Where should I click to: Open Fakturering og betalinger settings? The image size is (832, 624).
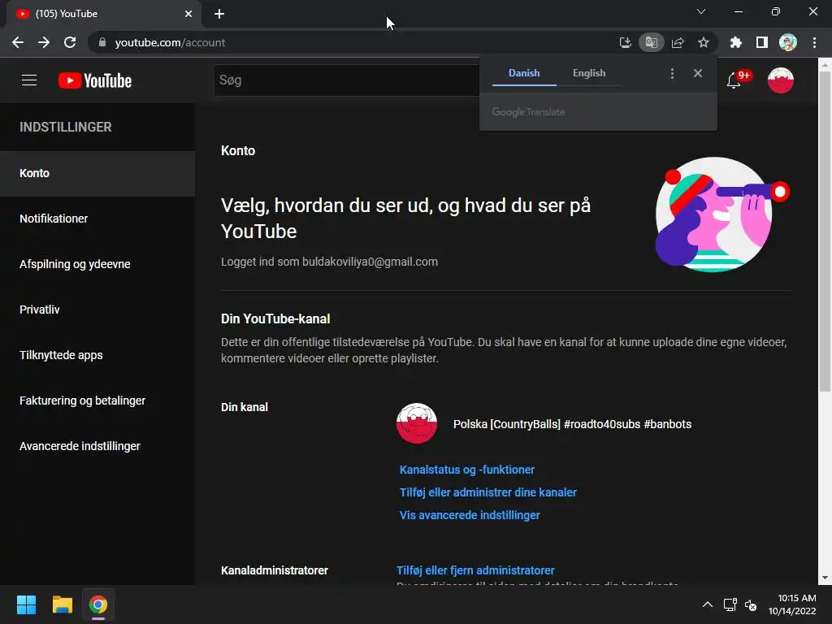pos(97,401)
